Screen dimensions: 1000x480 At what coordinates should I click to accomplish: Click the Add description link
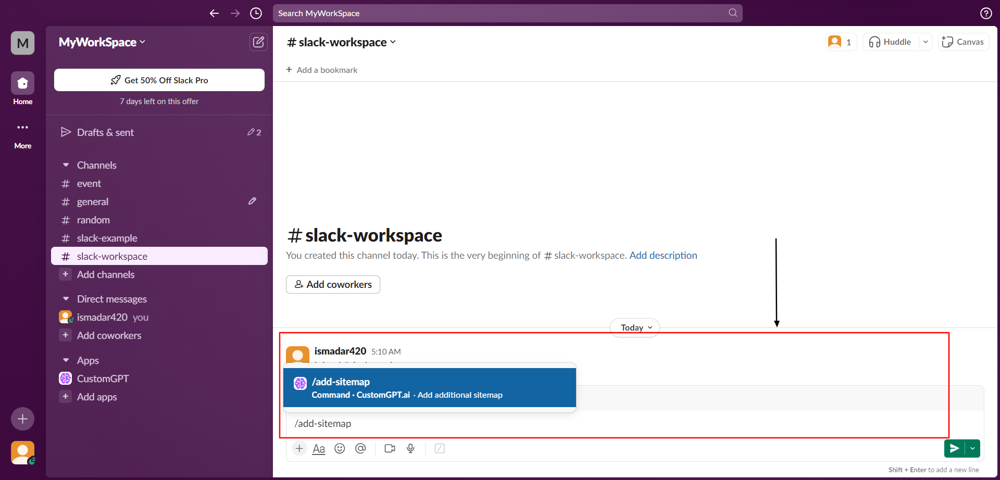click(x=663, y=255)
